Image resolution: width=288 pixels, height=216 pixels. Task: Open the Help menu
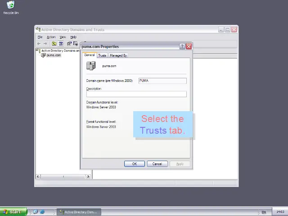pos(73,37)
